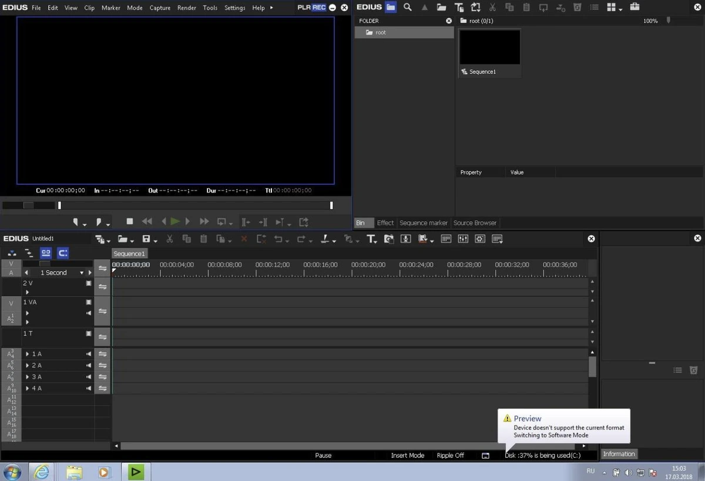Expand the 1 A audio track

pos(27,354)
